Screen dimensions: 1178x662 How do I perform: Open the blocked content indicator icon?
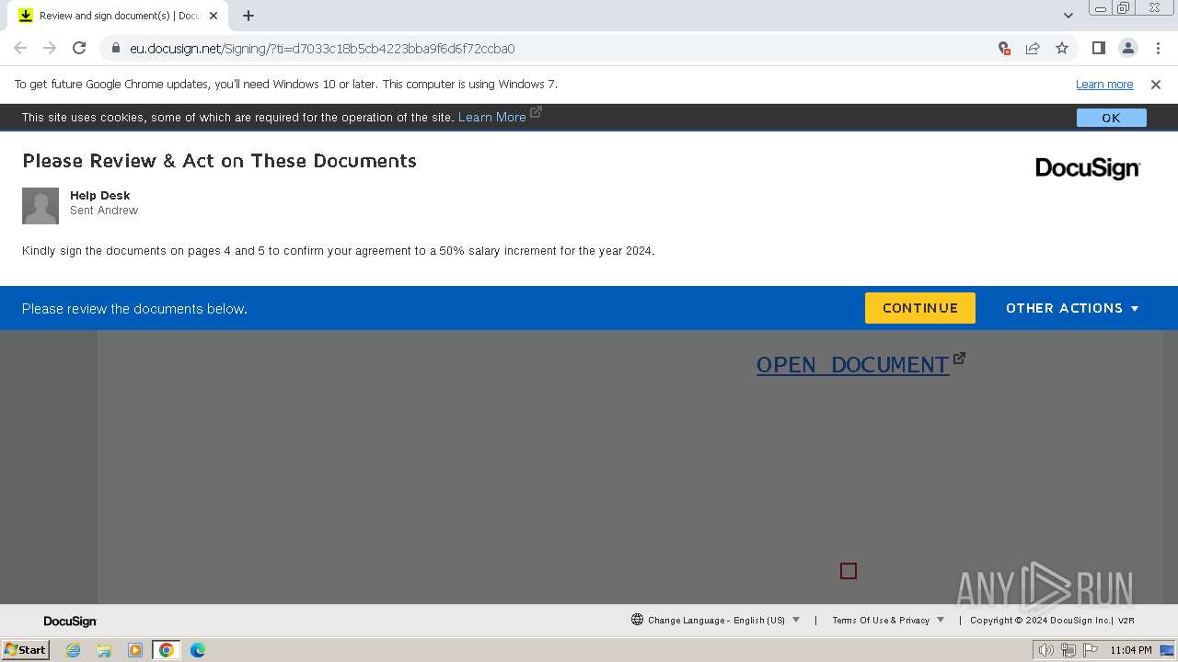pos(1004,48)
